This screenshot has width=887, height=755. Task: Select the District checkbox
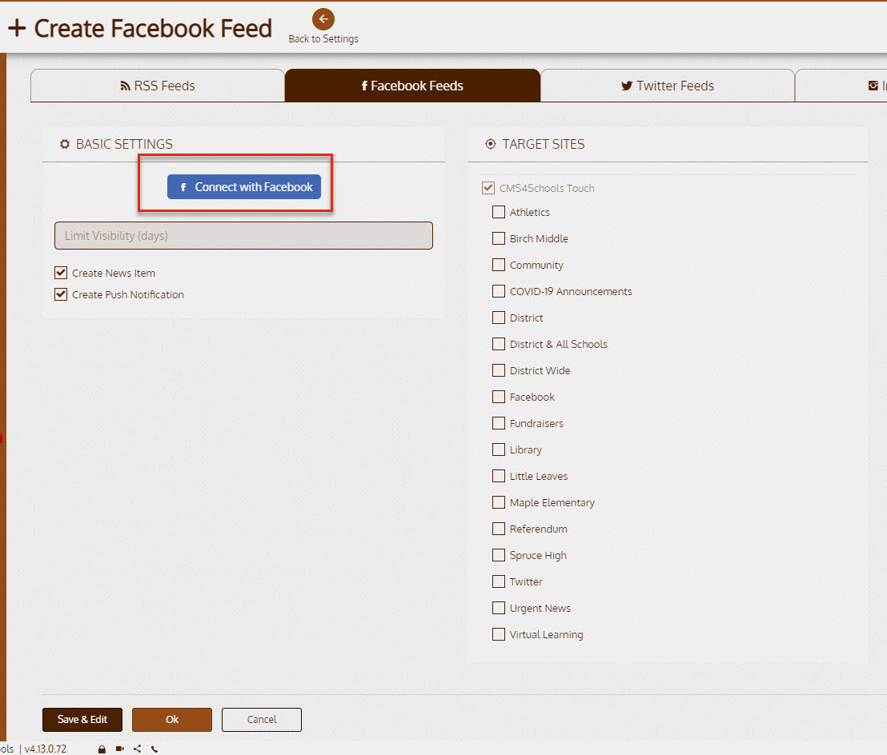[499, 318]
